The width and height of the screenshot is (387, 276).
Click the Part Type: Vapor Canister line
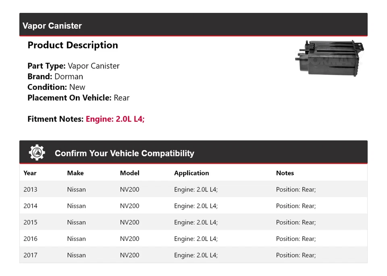(x=73, y=66)
